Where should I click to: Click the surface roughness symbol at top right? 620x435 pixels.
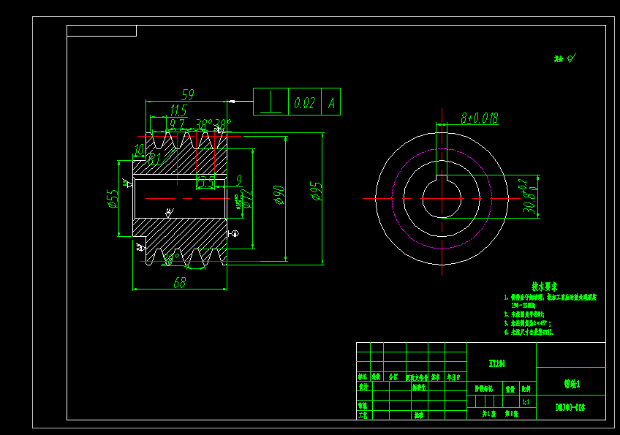click(572, 58)
